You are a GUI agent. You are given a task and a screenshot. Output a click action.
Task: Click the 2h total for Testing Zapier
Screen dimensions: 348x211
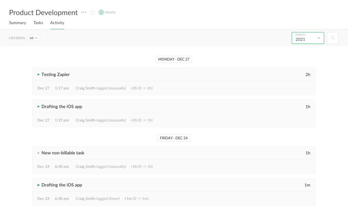[308, 75]
